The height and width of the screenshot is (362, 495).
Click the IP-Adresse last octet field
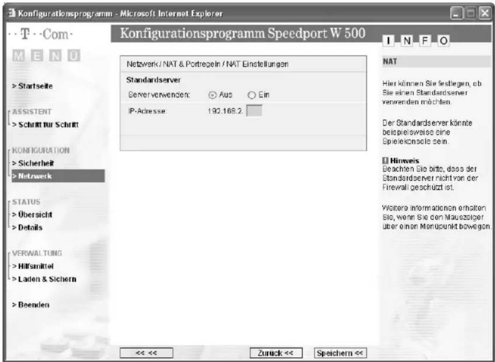tap(254, 111)
